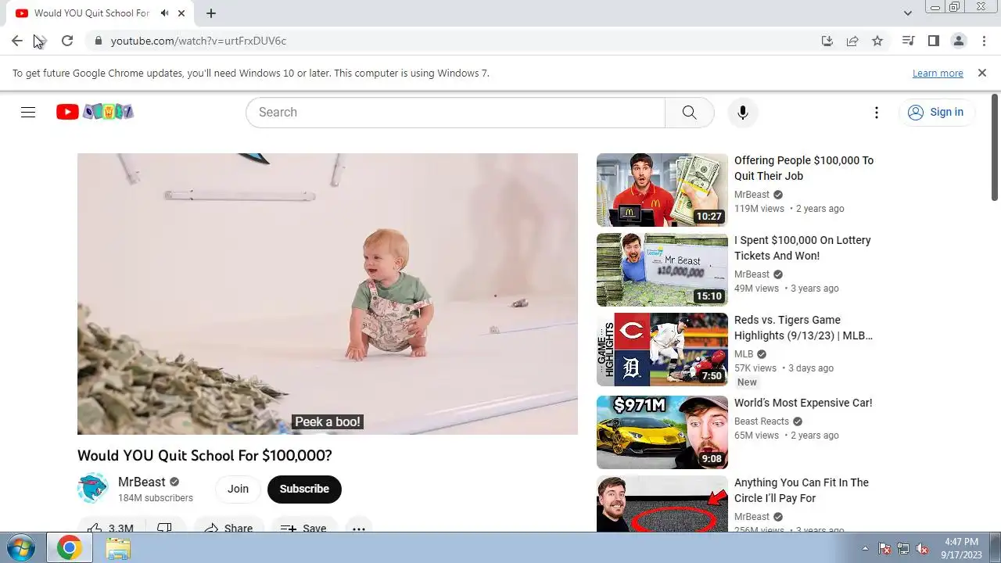Open the Beast Reacts channel name
The height and width of the screenshot is (563, 1001).
coord(762,421)
